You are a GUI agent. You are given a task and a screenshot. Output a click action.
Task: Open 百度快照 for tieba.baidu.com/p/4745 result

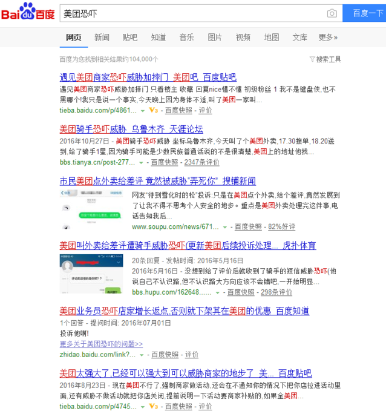(178, 406)
